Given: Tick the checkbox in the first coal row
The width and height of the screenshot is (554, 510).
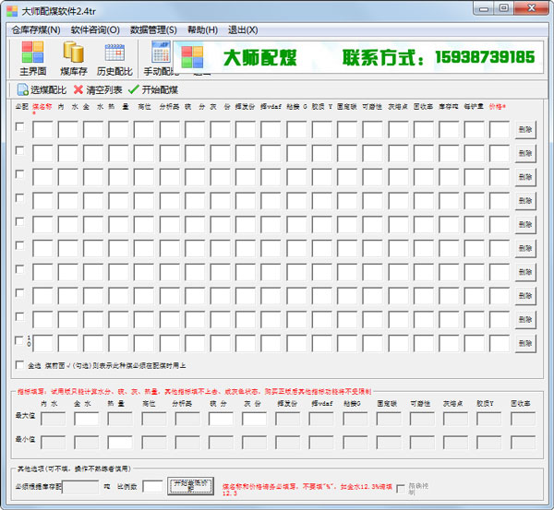Looking at the screenshot, I should click(x=20, y=127).
